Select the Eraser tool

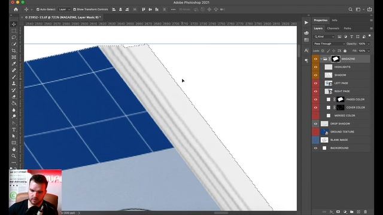tap(14, 97)
